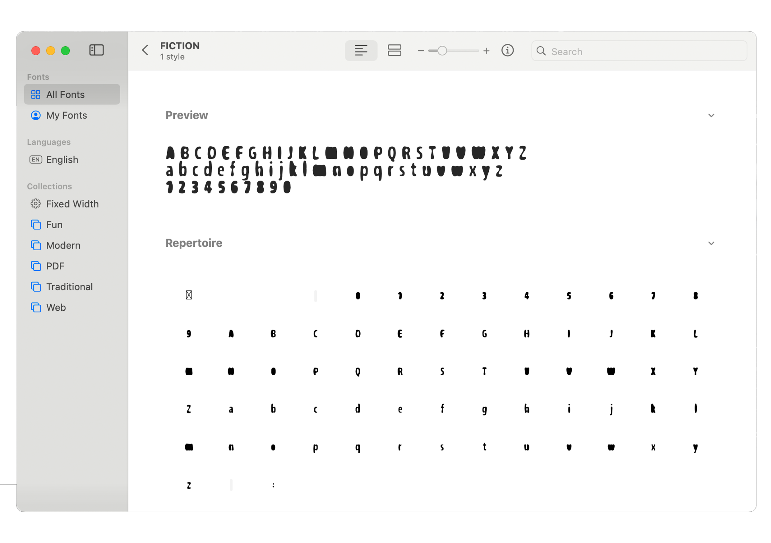Image resolution: width=771 pixels, height=543 pixels.
Task: Open the Fixed Width collection
Action: (x=72, y=204)
